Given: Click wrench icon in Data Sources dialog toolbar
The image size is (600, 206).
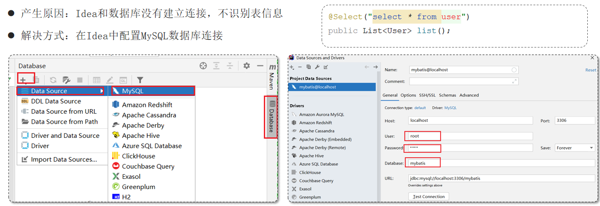Looking at the screenshot, I should [x=317, y=67].
